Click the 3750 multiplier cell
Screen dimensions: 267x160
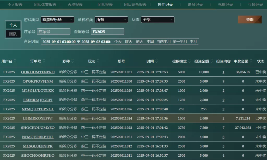click(x=181, y=128)
